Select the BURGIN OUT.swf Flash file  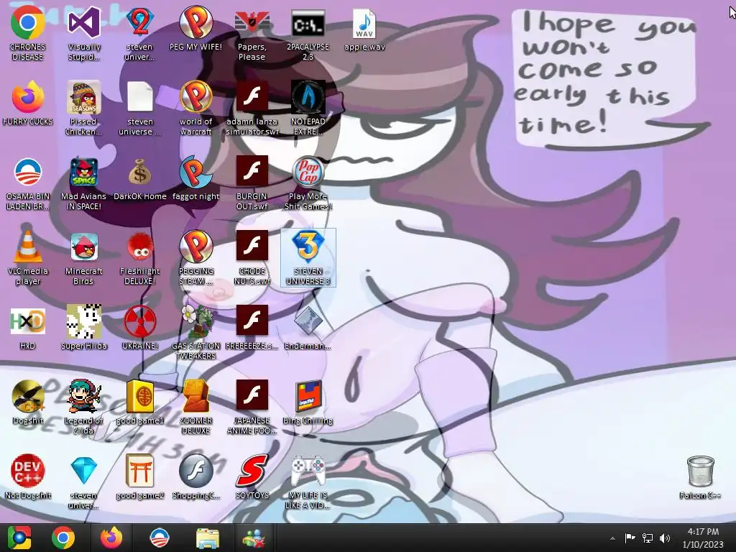click(x=252, y=183)
